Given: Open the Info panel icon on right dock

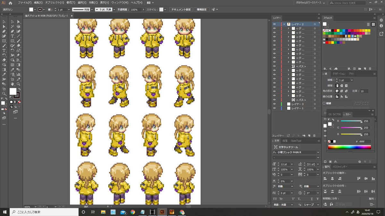Looking at the screenshot, I should [381, 26].
